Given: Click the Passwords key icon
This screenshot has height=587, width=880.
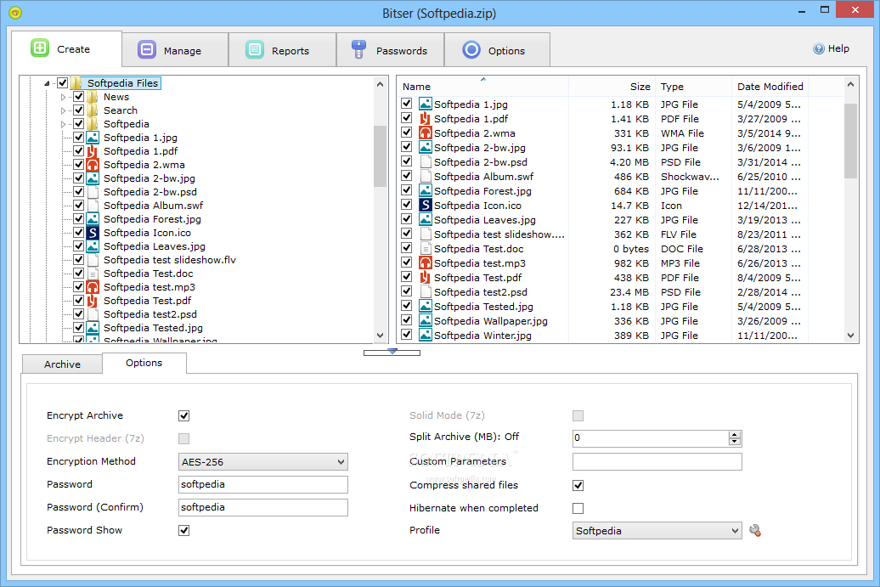Looking at the screenshot, I should (358, 49).
